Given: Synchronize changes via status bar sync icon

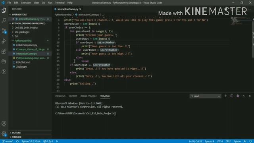Looking at the screenshot, I should pyautogui.click(x=17, y=141).
